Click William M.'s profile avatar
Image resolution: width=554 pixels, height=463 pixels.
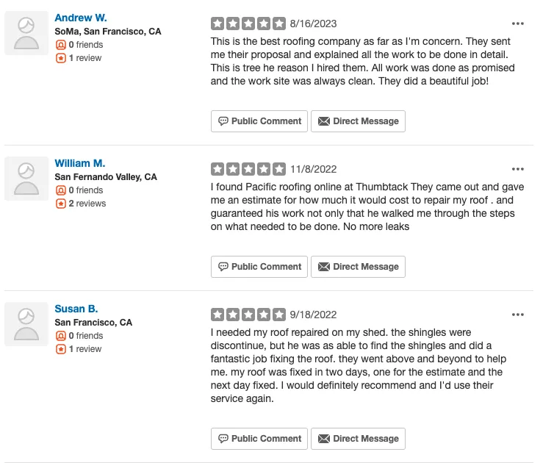coord(26,179)
